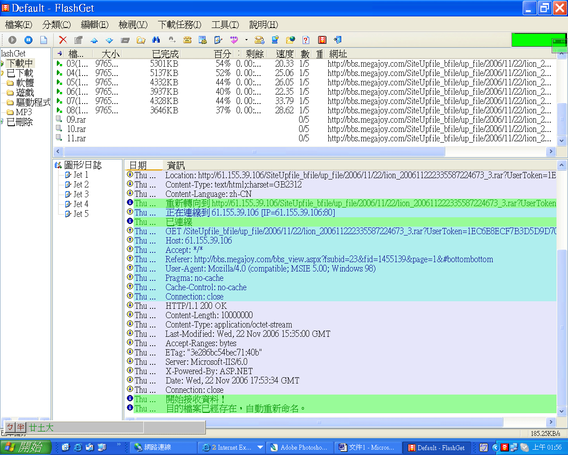Open the 編輯(E) menu
This screenshot has height=455, width=568.
point(95,25)
